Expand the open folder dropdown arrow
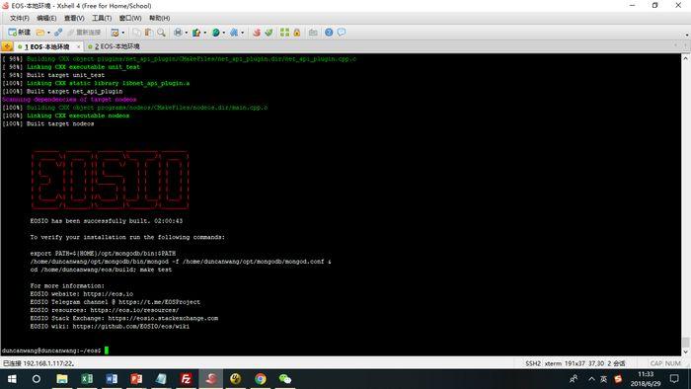691x389 pixels. coord(48,33)
